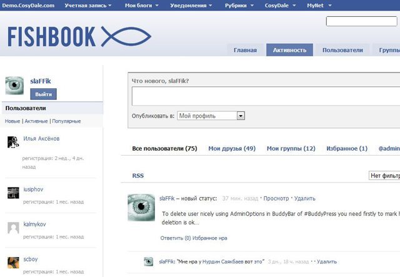Click Ответить (0) reply link
This screenshot has width=400, height=277.
[x=176, y=238]
